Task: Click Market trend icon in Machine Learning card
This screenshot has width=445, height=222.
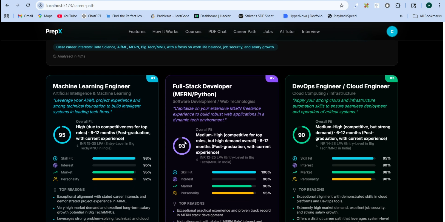Action: click(55, 172)
